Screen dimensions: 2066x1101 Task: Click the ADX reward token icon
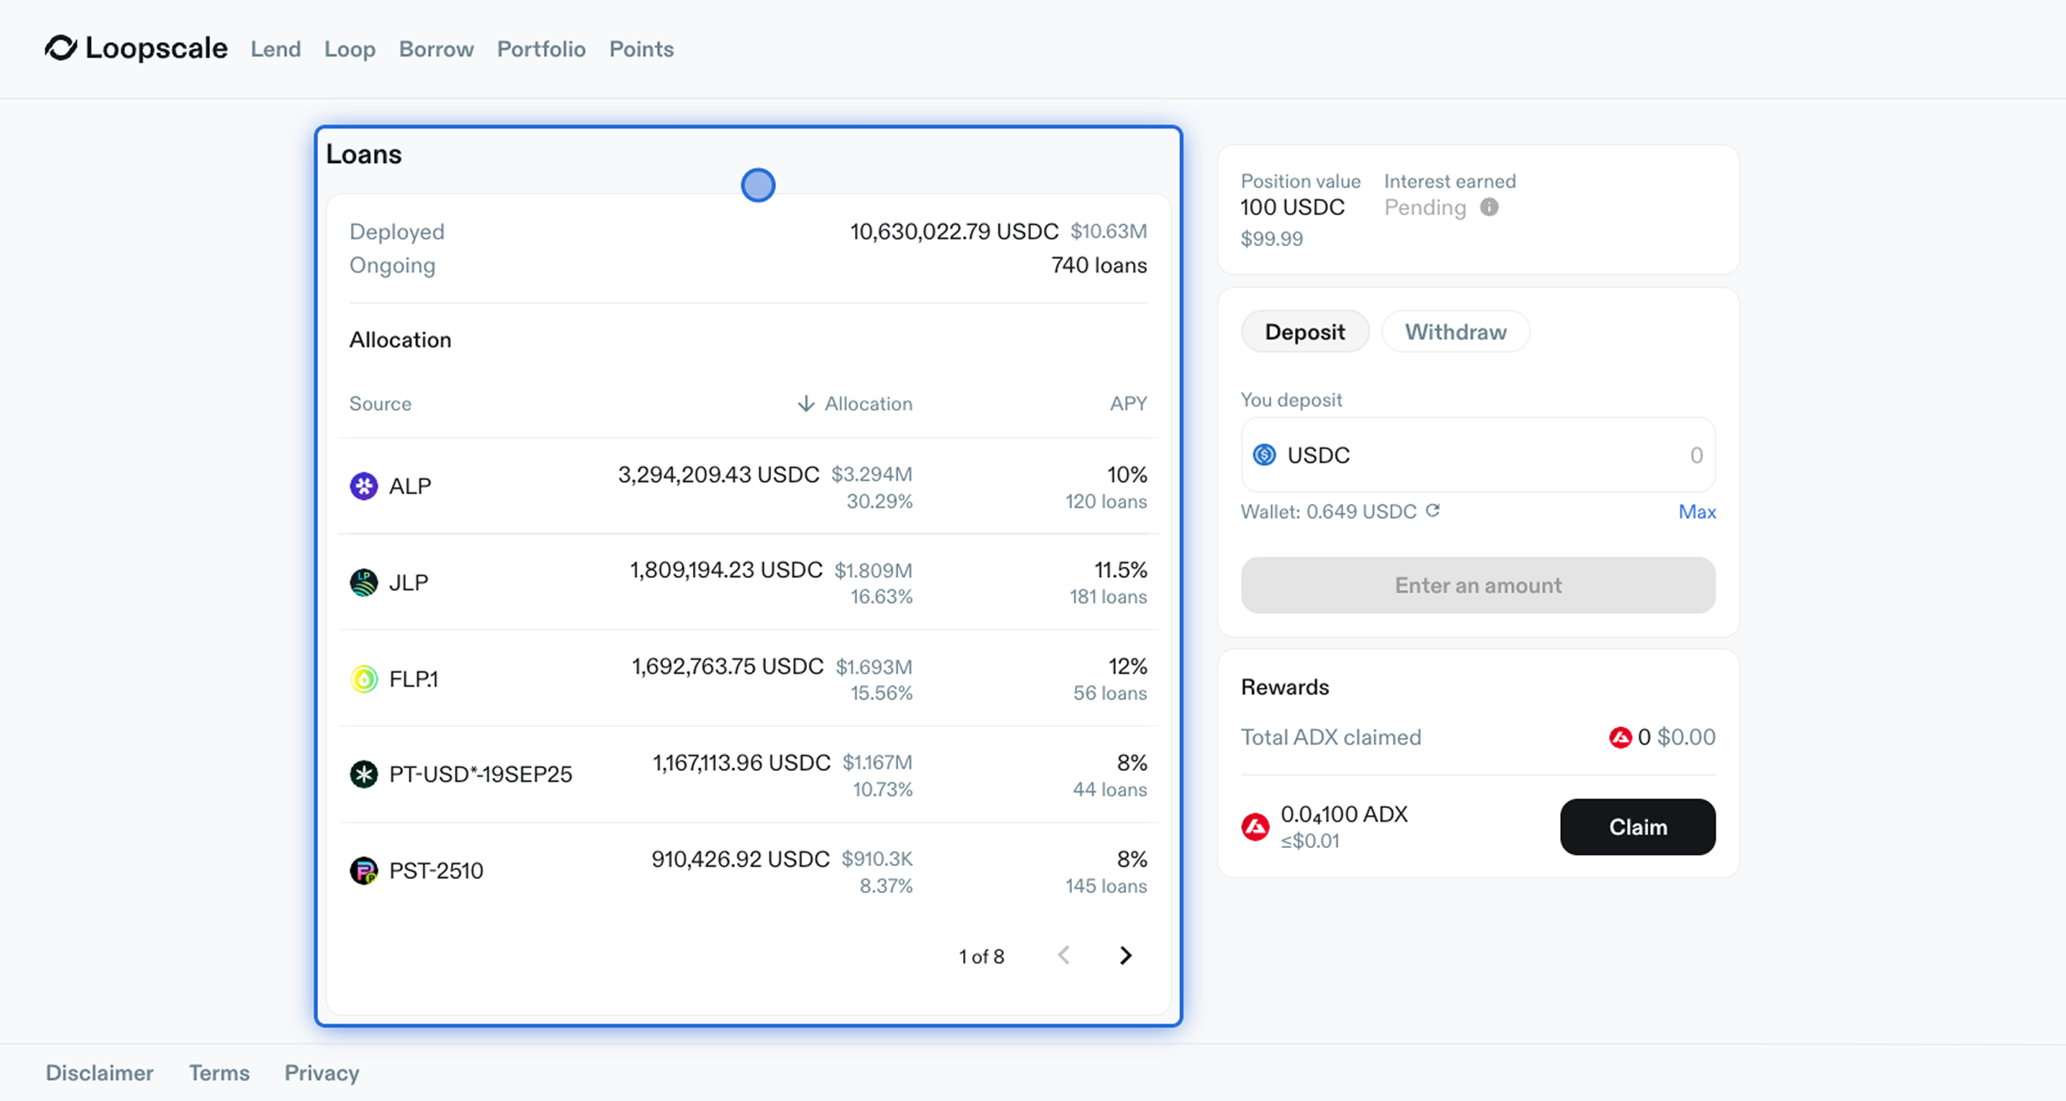pyautogui.click(x=1256, y=827)
